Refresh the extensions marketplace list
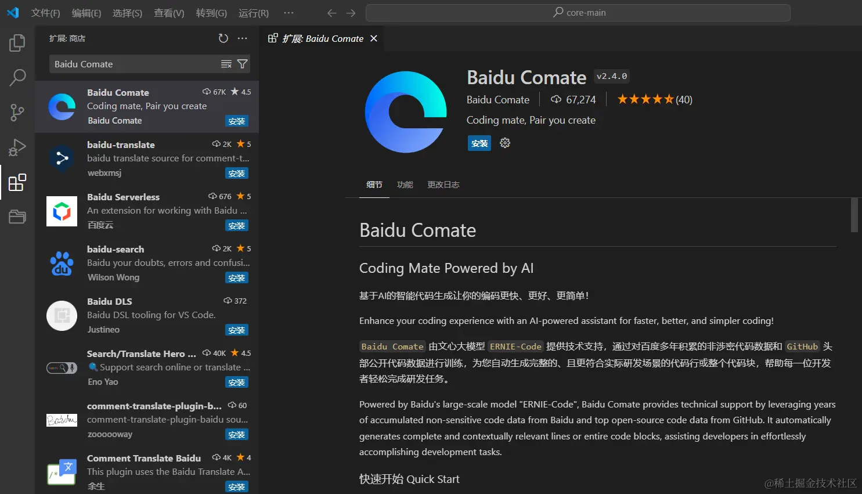This screenshot has width=862, height=494. tap(223, 38)
